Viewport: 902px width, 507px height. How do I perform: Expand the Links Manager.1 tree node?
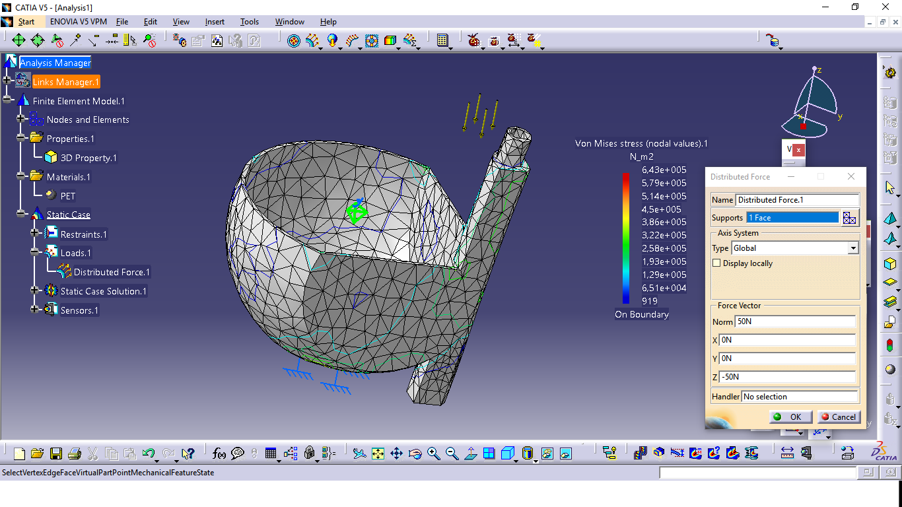pyautogui.click(x=7, y=81)
